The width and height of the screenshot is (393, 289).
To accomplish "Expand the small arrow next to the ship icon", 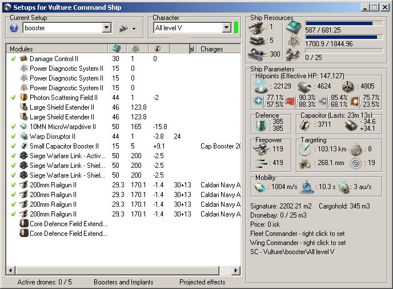I will [134, 29].
